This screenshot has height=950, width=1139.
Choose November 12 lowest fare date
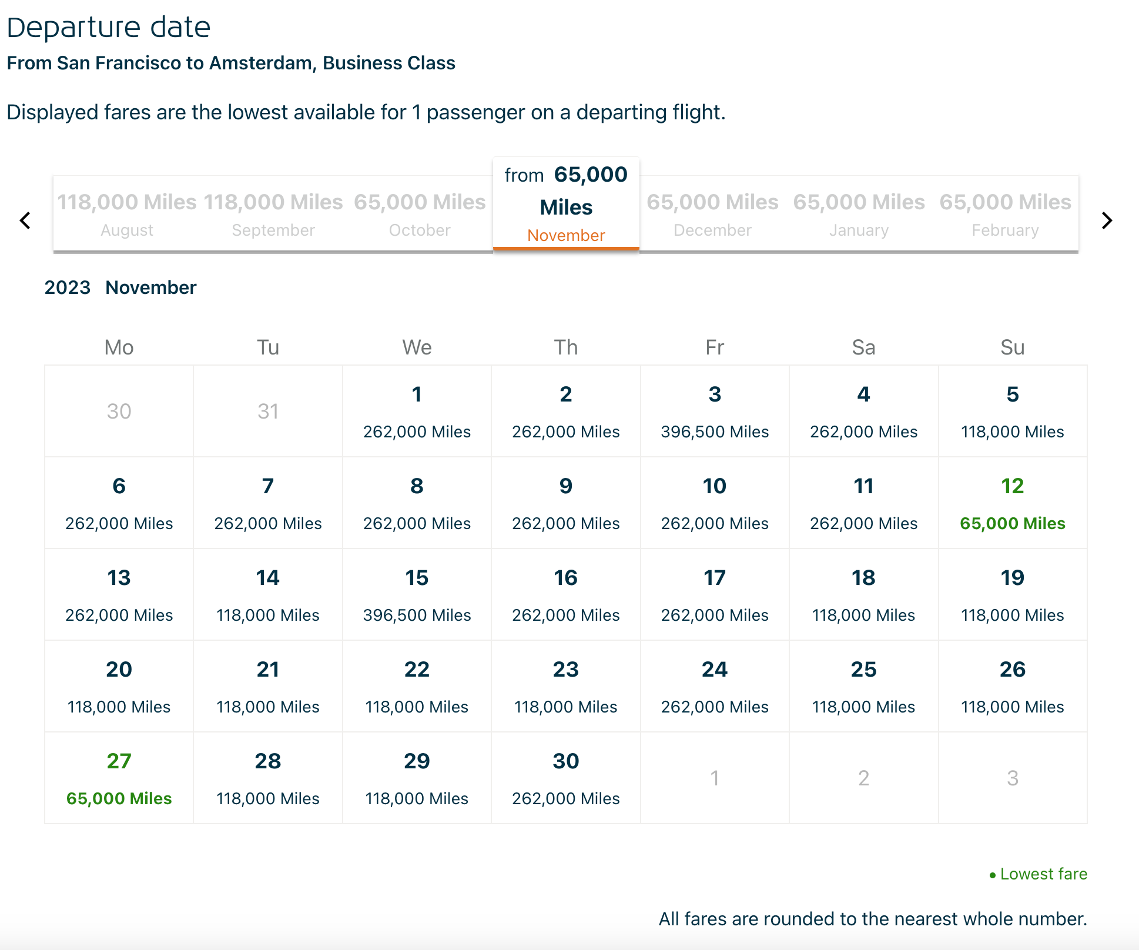(1012, 503)
